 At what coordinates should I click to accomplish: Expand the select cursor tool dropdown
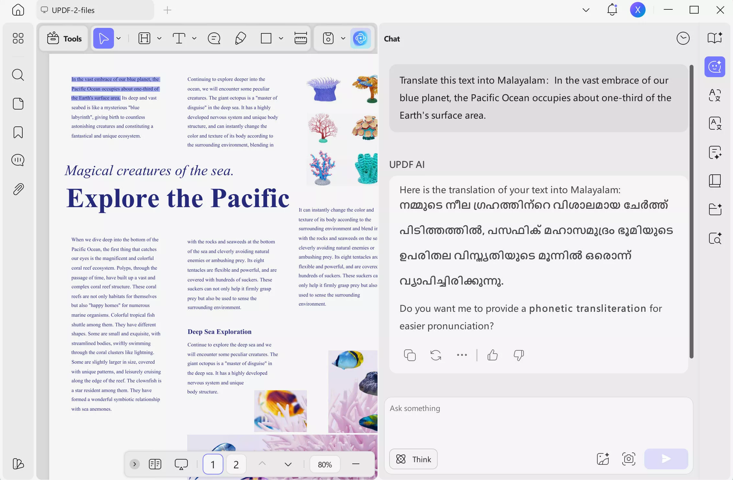(118, 38)
